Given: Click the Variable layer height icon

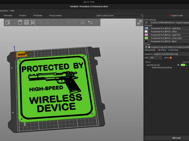Looking at the screenshot, I should coord(83,22).
